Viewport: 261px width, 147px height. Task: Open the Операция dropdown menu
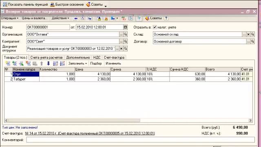point(10,18)
